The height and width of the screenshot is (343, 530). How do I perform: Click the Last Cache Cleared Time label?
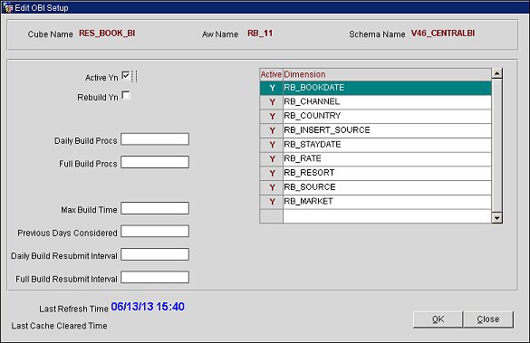click(x=59, y=326)
